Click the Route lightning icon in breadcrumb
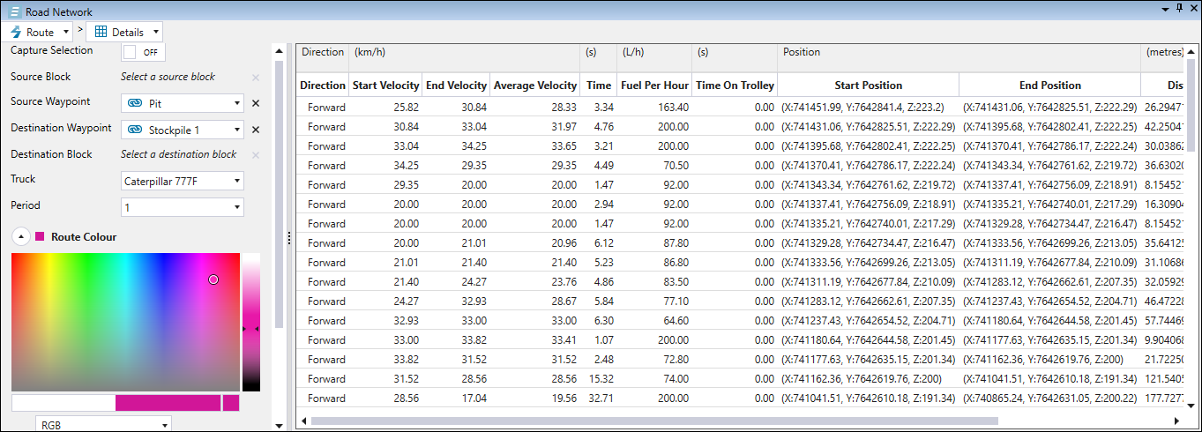 pyautogui.click(x=16, y=32)
